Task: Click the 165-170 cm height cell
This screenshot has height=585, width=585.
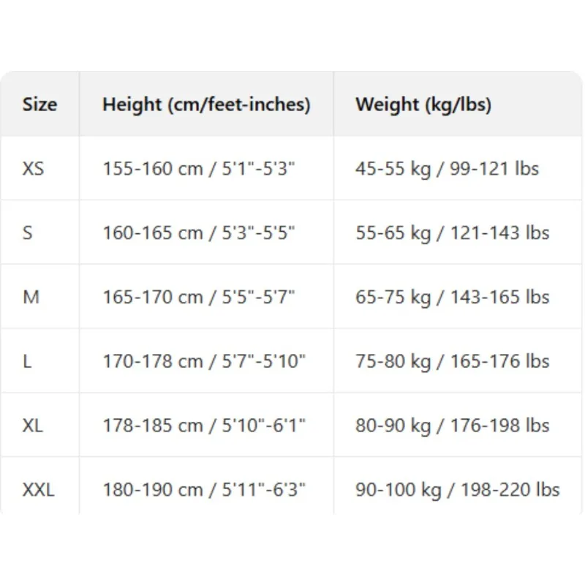Action: (199, 298)
